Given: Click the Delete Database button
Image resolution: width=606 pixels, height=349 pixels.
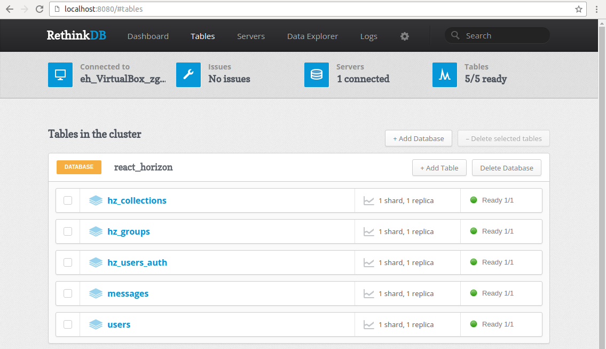Looking at the screenshot, I should [x=507, y=168].
